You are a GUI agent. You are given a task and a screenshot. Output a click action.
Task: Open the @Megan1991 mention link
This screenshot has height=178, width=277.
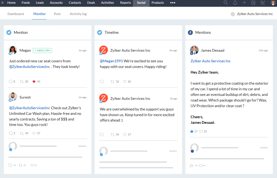[x=111, y=61]
